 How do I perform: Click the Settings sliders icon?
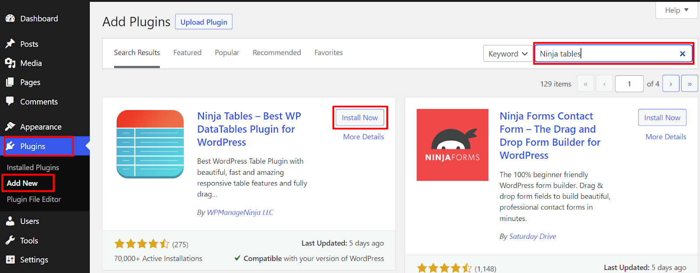10,259
